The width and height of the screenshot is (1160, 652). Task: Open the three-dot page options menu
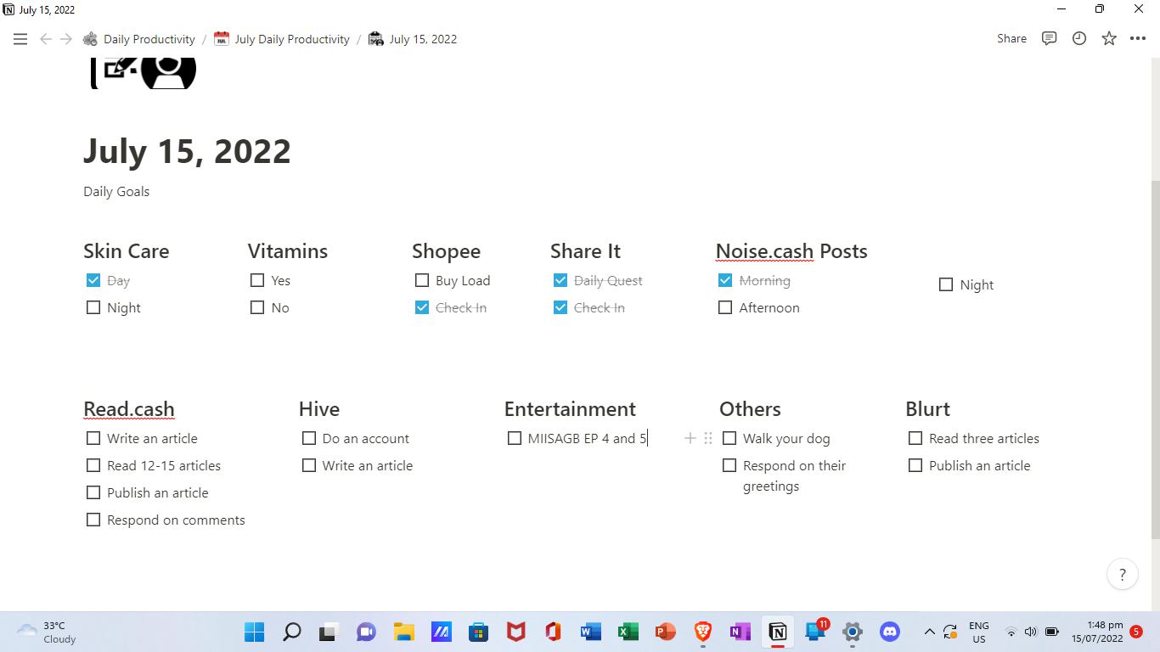1138,39
